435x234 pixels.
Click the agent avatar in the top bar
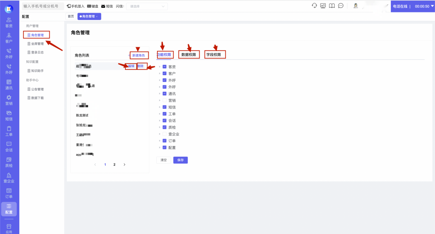[x=356, y=6]
